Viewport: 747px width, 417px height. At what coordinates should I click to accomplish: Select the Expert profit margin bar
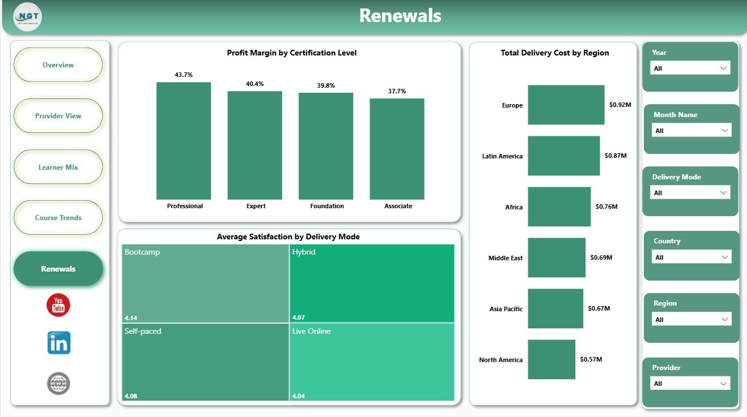click(x=255, y=145)
